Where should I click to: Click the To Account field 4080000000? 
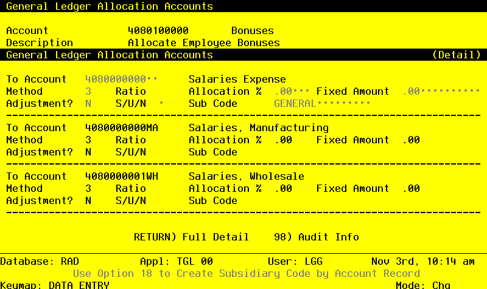[121, 79]
